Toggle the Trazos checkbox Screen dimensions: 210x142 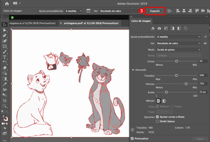(x=172, y=106)
